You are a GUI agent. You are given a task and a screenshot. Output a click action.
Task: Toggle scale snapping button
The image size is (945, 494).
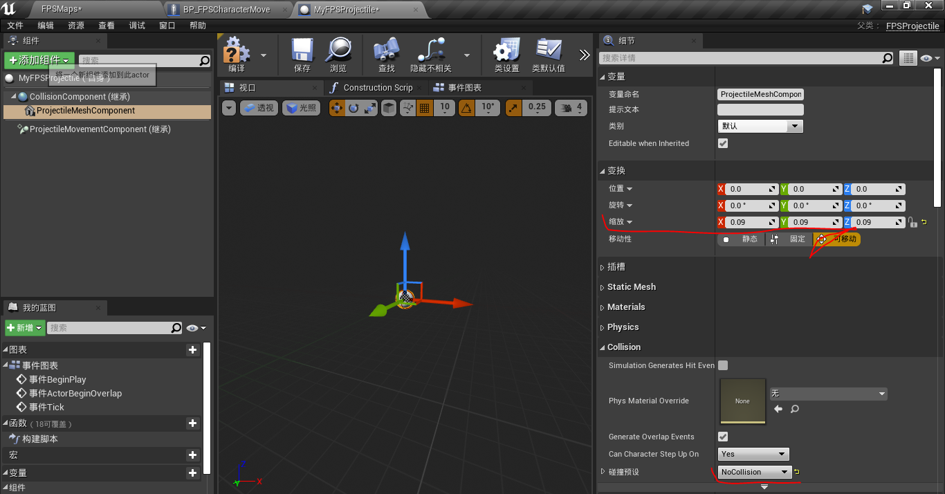[x=513, y=107]
